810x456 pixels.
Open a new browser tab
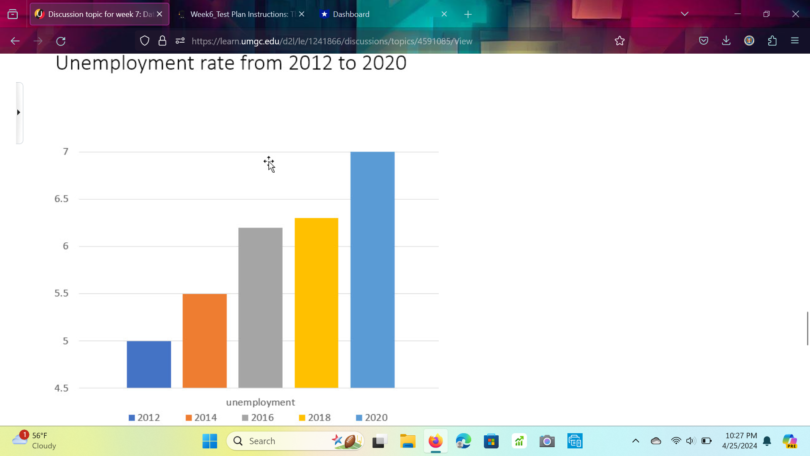tap(468, 14)
